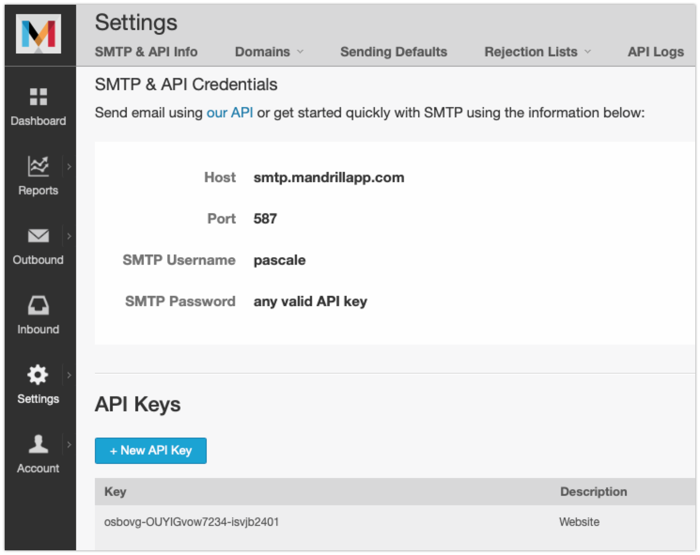Screen dimensions: 700x555
Task: Open the Settings gear icon
Action: point(38,375)
